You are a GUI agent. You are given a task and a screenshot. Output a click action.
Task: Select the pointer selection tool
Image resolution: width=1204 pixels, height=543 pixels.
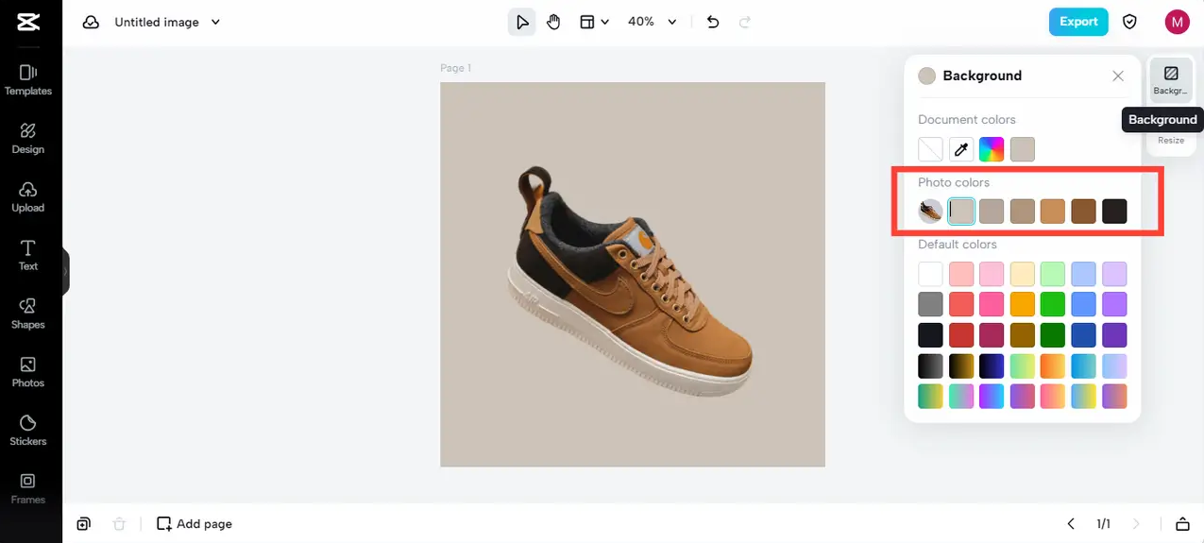click(522, 22)
